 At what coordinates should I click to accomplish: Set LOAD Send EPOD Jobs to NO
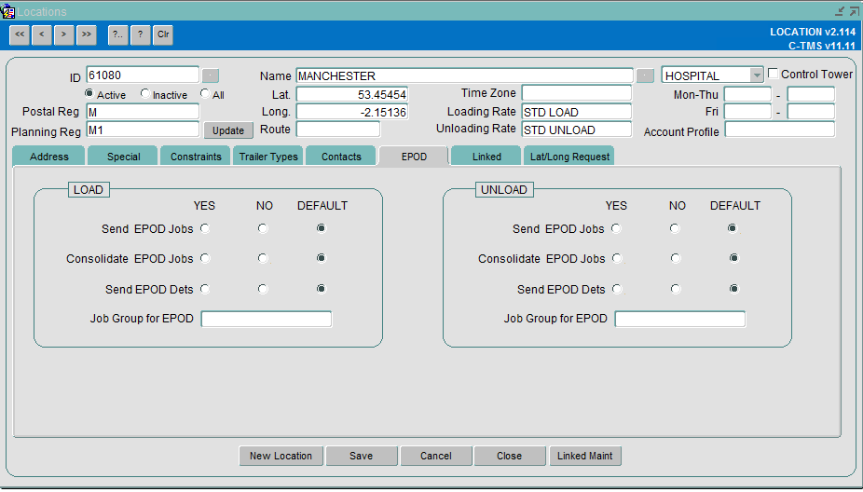point(263,228)
